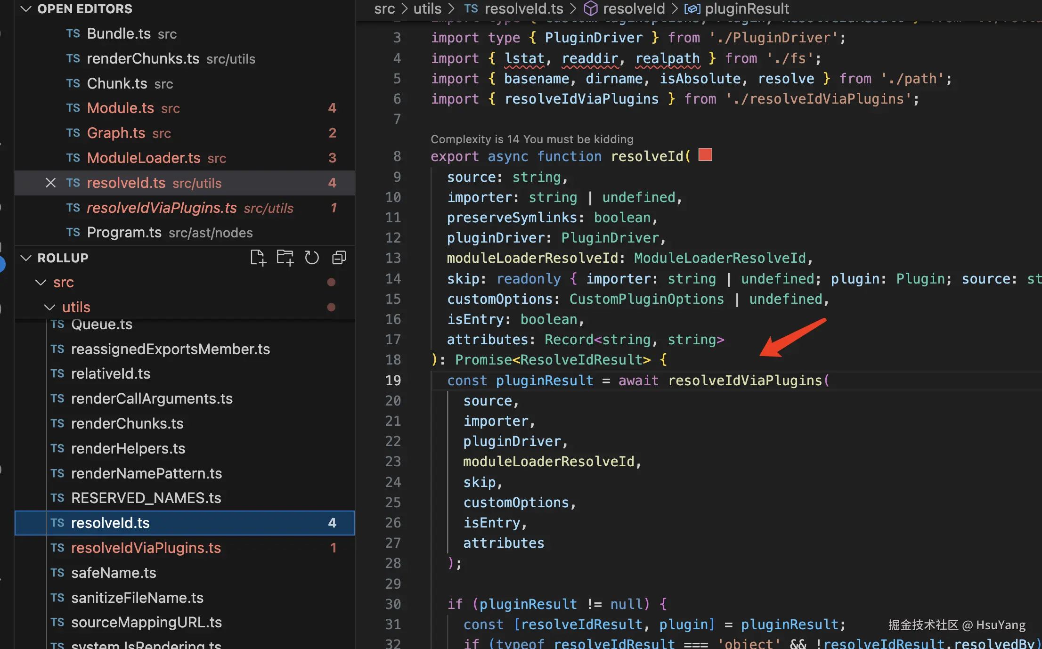Open renderHelpers.ts in file tree
Viewport: 1042px width, 649px height.
coord(128,448)
